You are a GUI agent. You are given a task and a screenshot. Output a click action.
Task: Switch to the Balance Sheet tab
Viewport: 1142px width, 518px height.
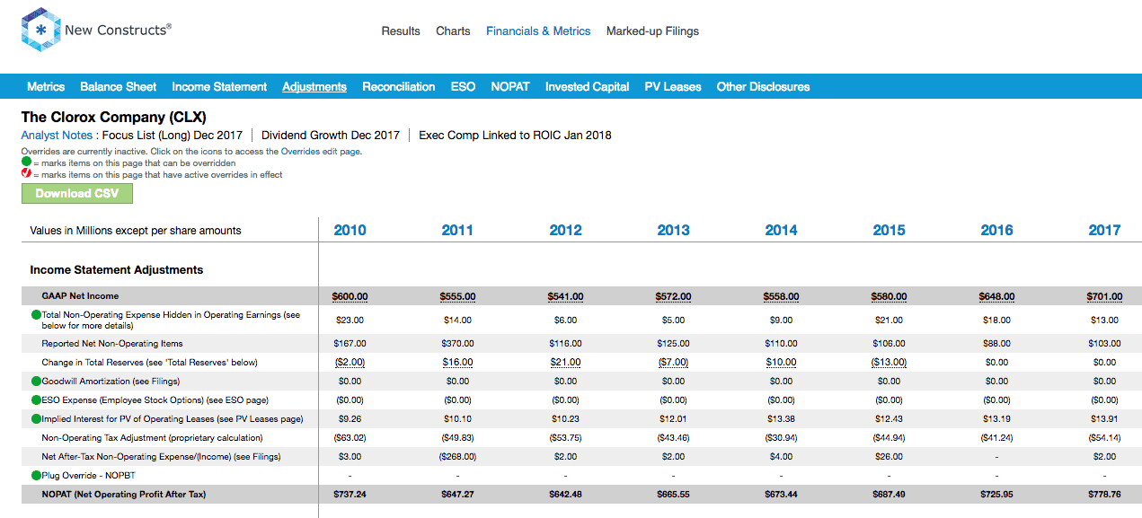coord(119,87)
